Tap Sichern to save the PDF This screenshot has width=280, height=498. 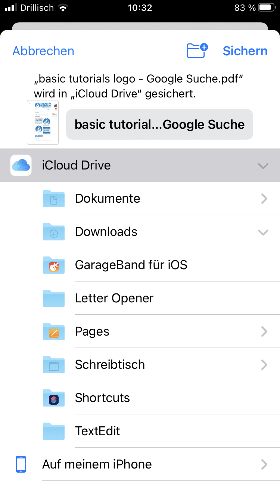(x=245, y=51)
